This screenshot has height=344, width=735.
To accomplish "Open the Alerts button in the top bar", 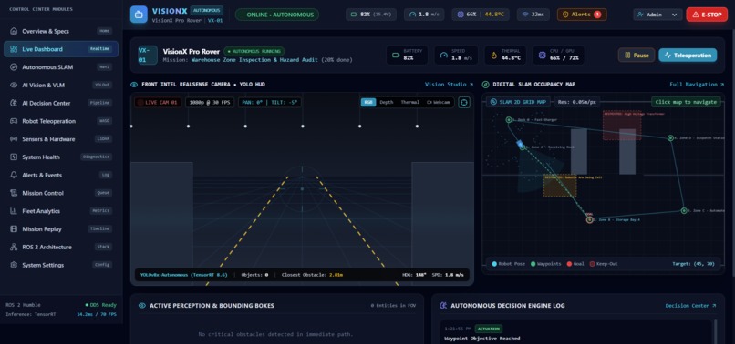I will click(x=582, y=15).
